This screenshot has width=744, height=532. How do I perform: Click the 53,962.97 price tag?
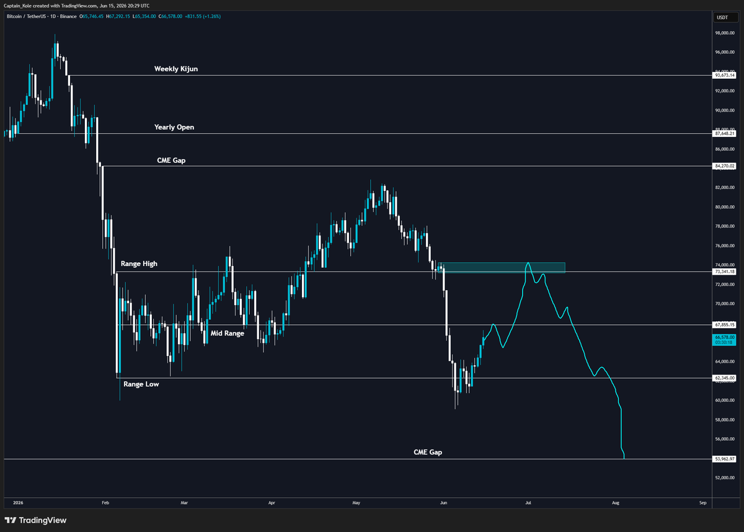point(725,459)
